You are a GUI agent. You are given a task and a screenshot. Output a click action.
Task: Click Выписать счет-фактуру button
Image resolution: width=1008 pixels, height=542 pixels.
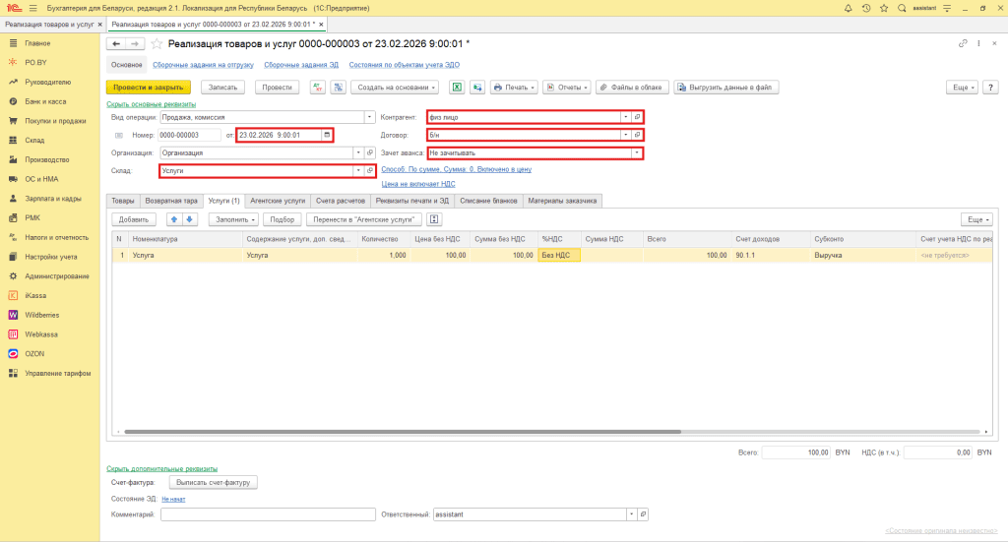pyautogui.click(x=214, y=482)
